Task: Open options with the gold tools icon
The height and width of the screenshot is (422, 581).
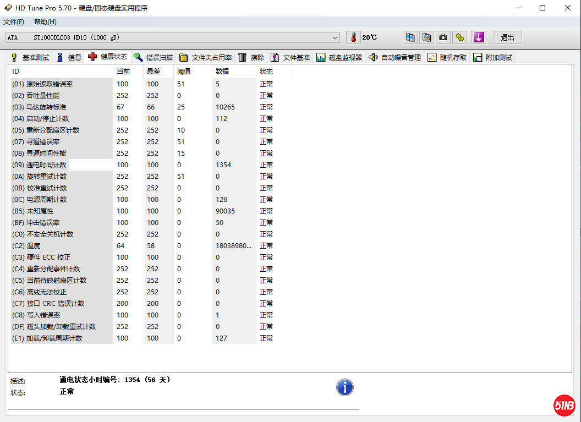Action: pyautogui.click(x=460, y=37)
